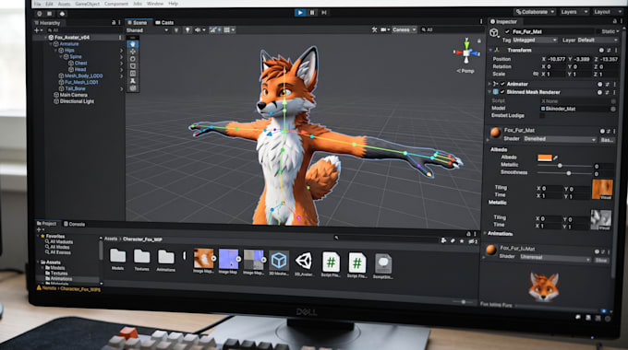
Task: Pick albedo color with the eyedropper
Action: click(556, 157)
